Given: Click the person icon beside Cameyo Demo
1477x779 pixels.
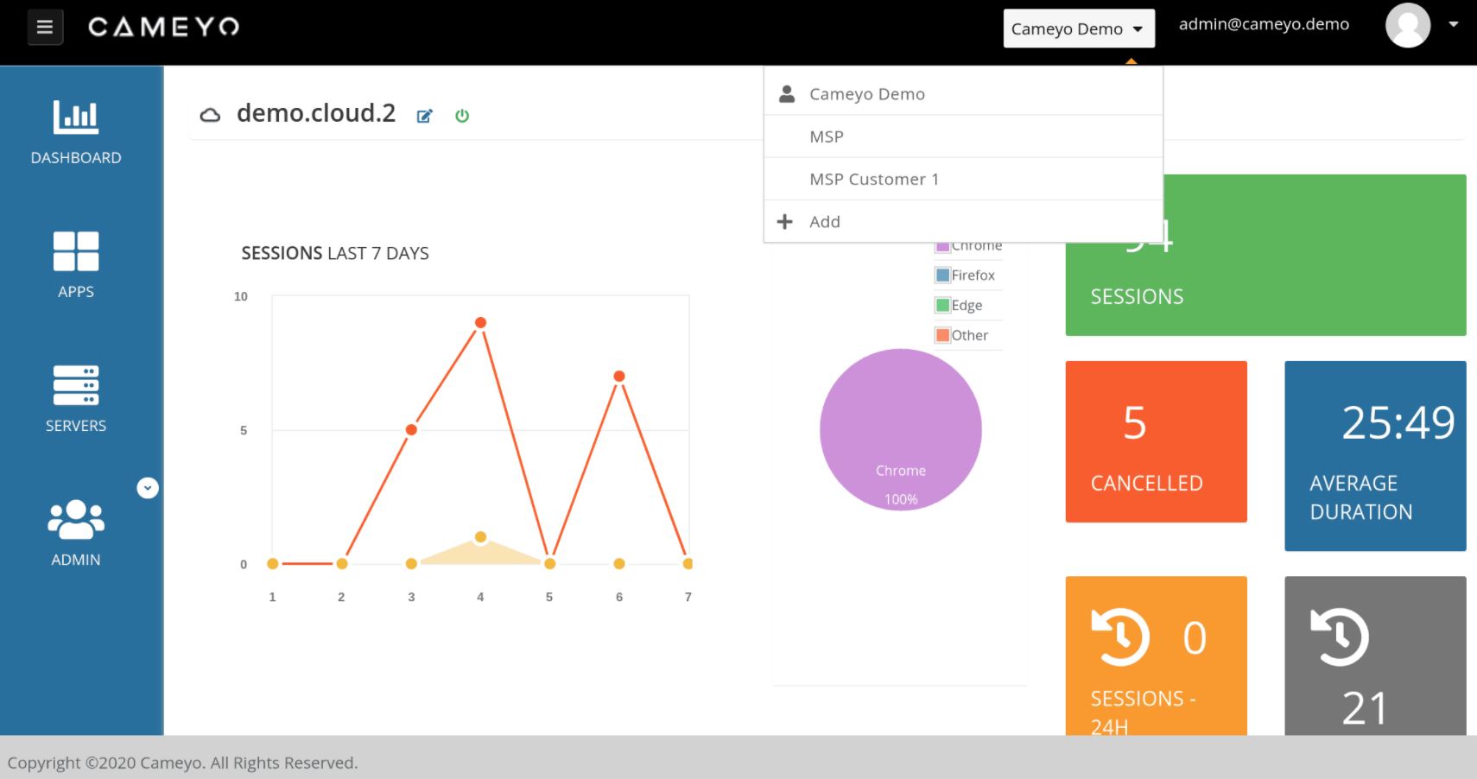Looking at the screenshot, I should 787,93.
